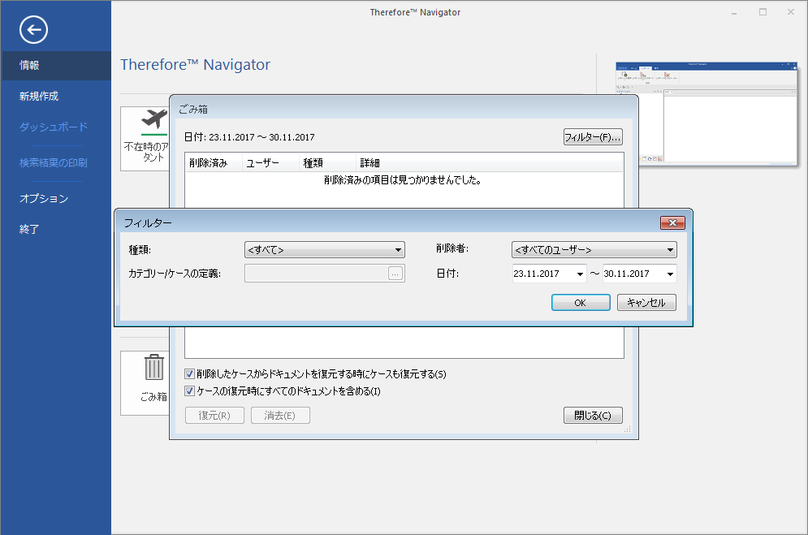Expand the end date 30.11.2017 calendar arrow
The height and width of the screenshot is (535, 808).
pos(671,274)
